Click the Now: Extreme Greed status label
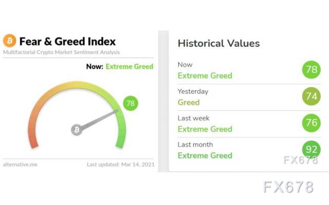 pos(120,67)
